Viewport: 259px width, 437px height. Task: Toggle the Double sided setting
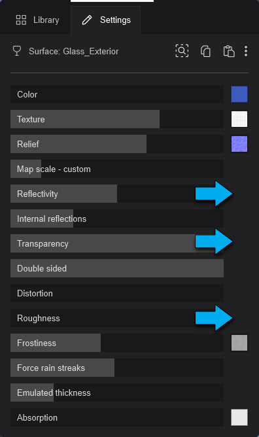(117, 268)
